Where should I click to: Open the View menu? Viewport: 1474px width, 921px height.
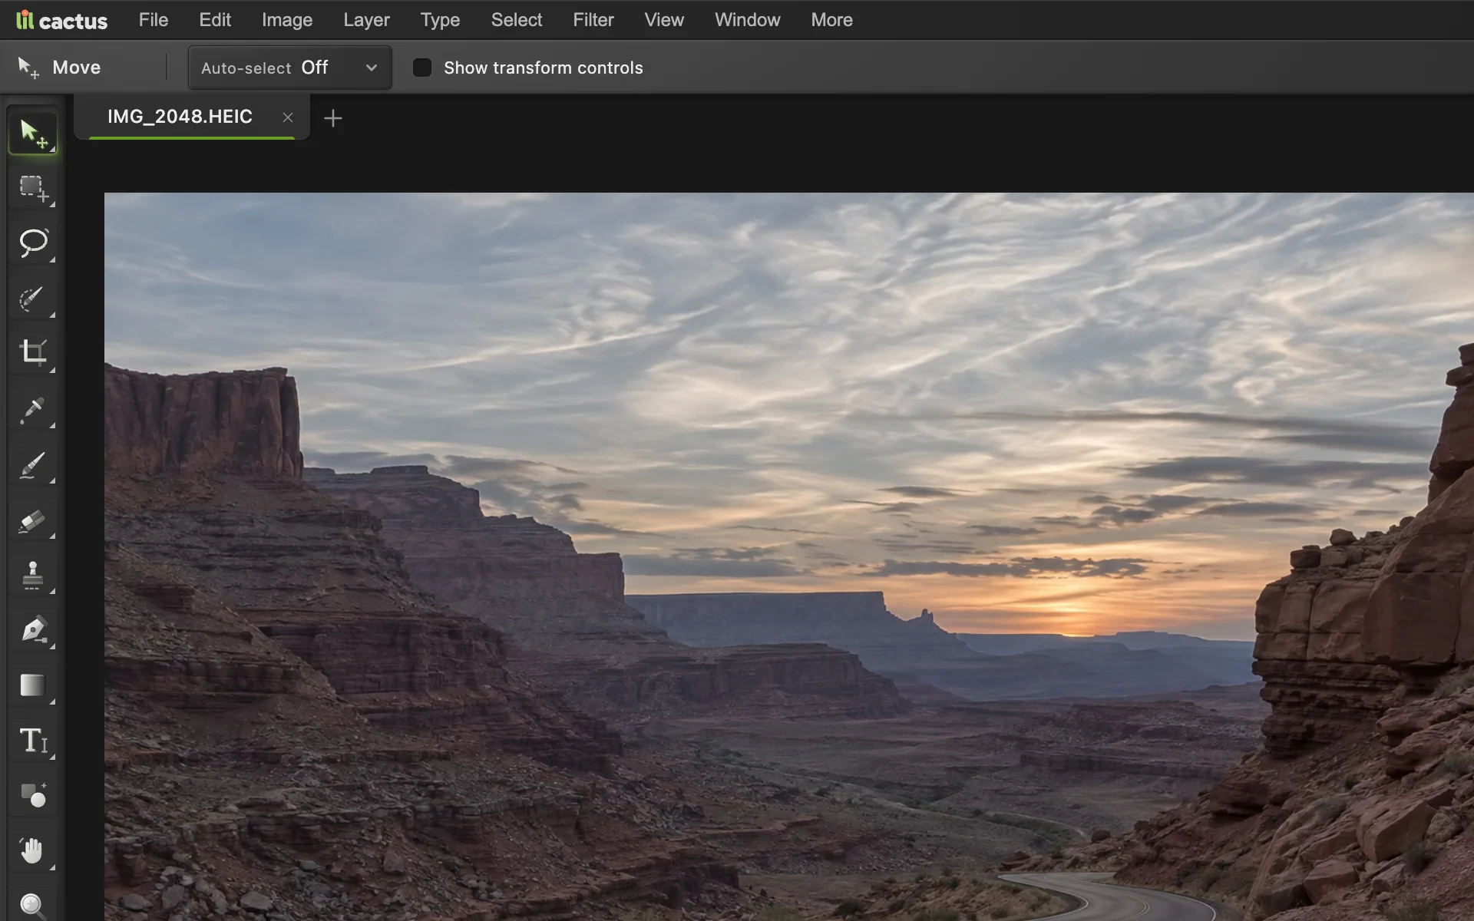tap(664, 20)
